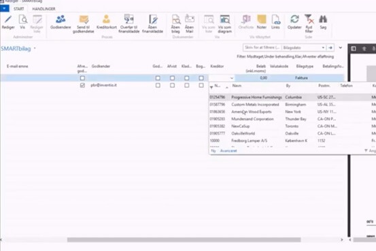The image size is (376, 251).
Task: Uncheck Afventer checkbox for pbr@inventio.it row
Action: tap(82, 85)
